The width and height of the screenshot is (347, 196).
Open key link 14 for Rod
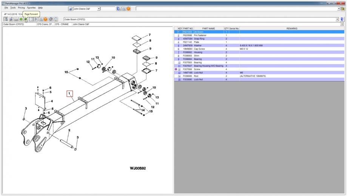(x=179, y=76)
